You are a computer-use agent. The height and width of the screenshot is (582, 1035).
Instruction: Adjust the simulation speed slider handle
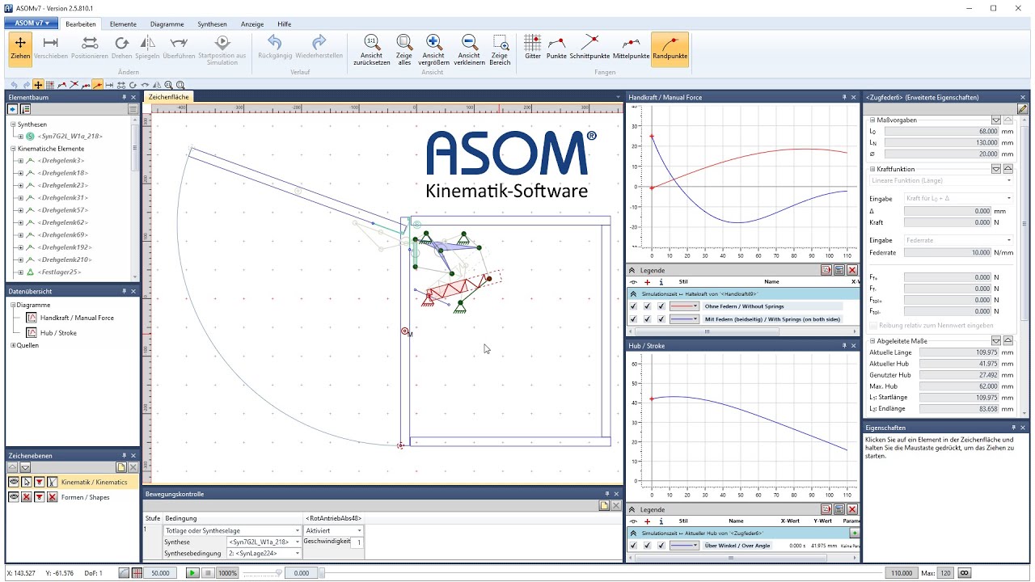[279, 572]
